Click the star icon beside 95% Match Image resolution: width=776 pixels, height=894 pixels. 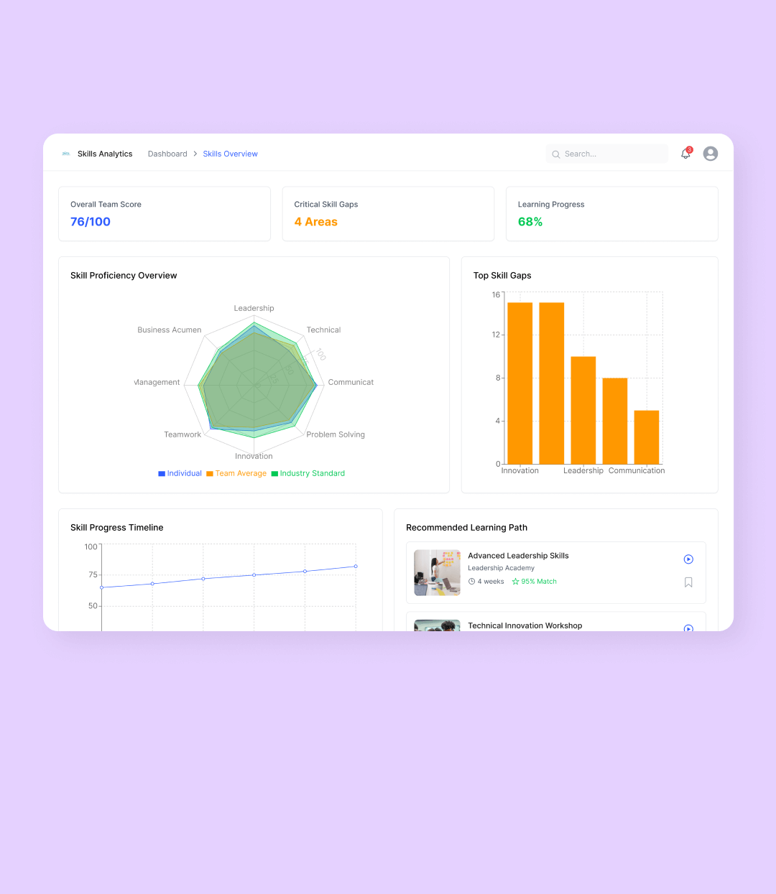(515, 582)
